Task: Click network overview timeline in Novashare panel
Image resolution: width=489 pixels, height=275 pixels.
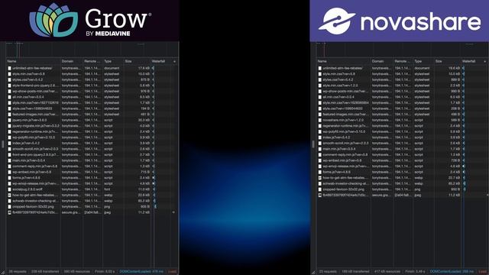Action: point(403,50)
